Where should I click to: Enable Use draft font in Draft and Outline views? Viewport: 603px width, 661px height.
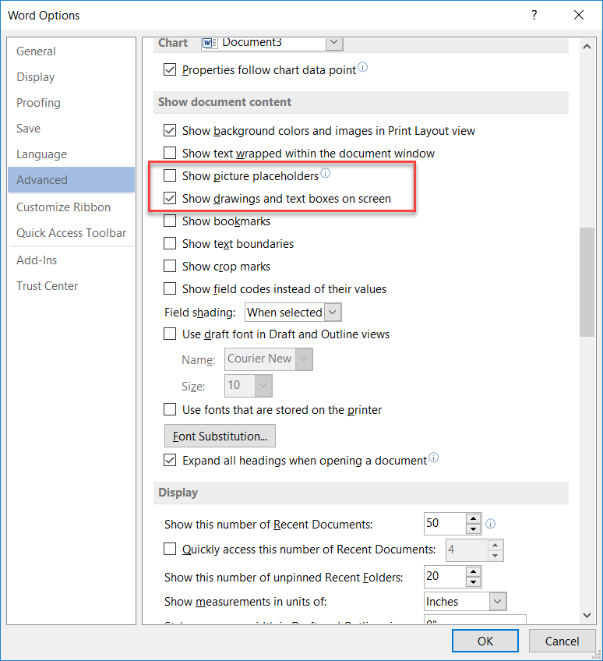pyautogui.click(x=170, y=334)
